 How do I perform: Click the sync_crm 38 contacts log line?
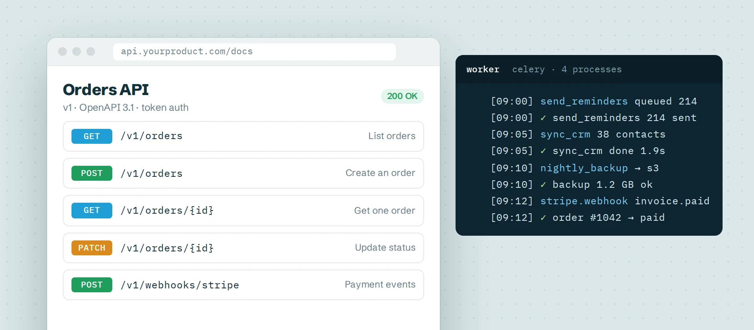[x=578, y=134]
